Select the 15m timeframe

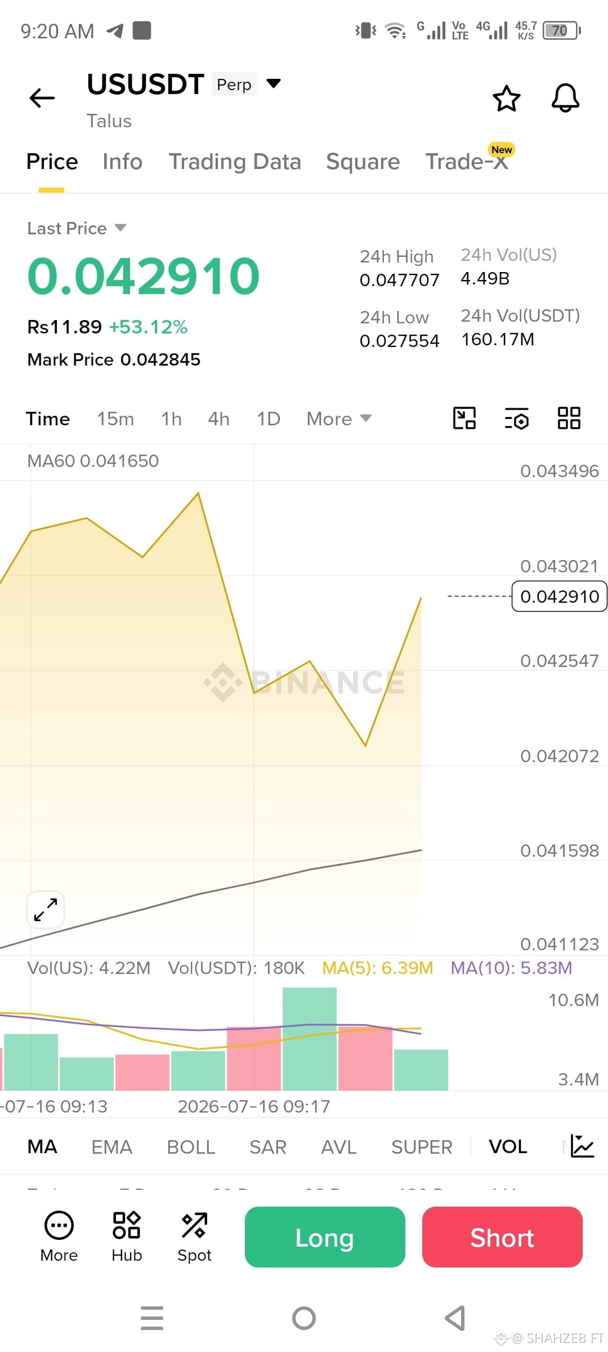click(115, 419)
